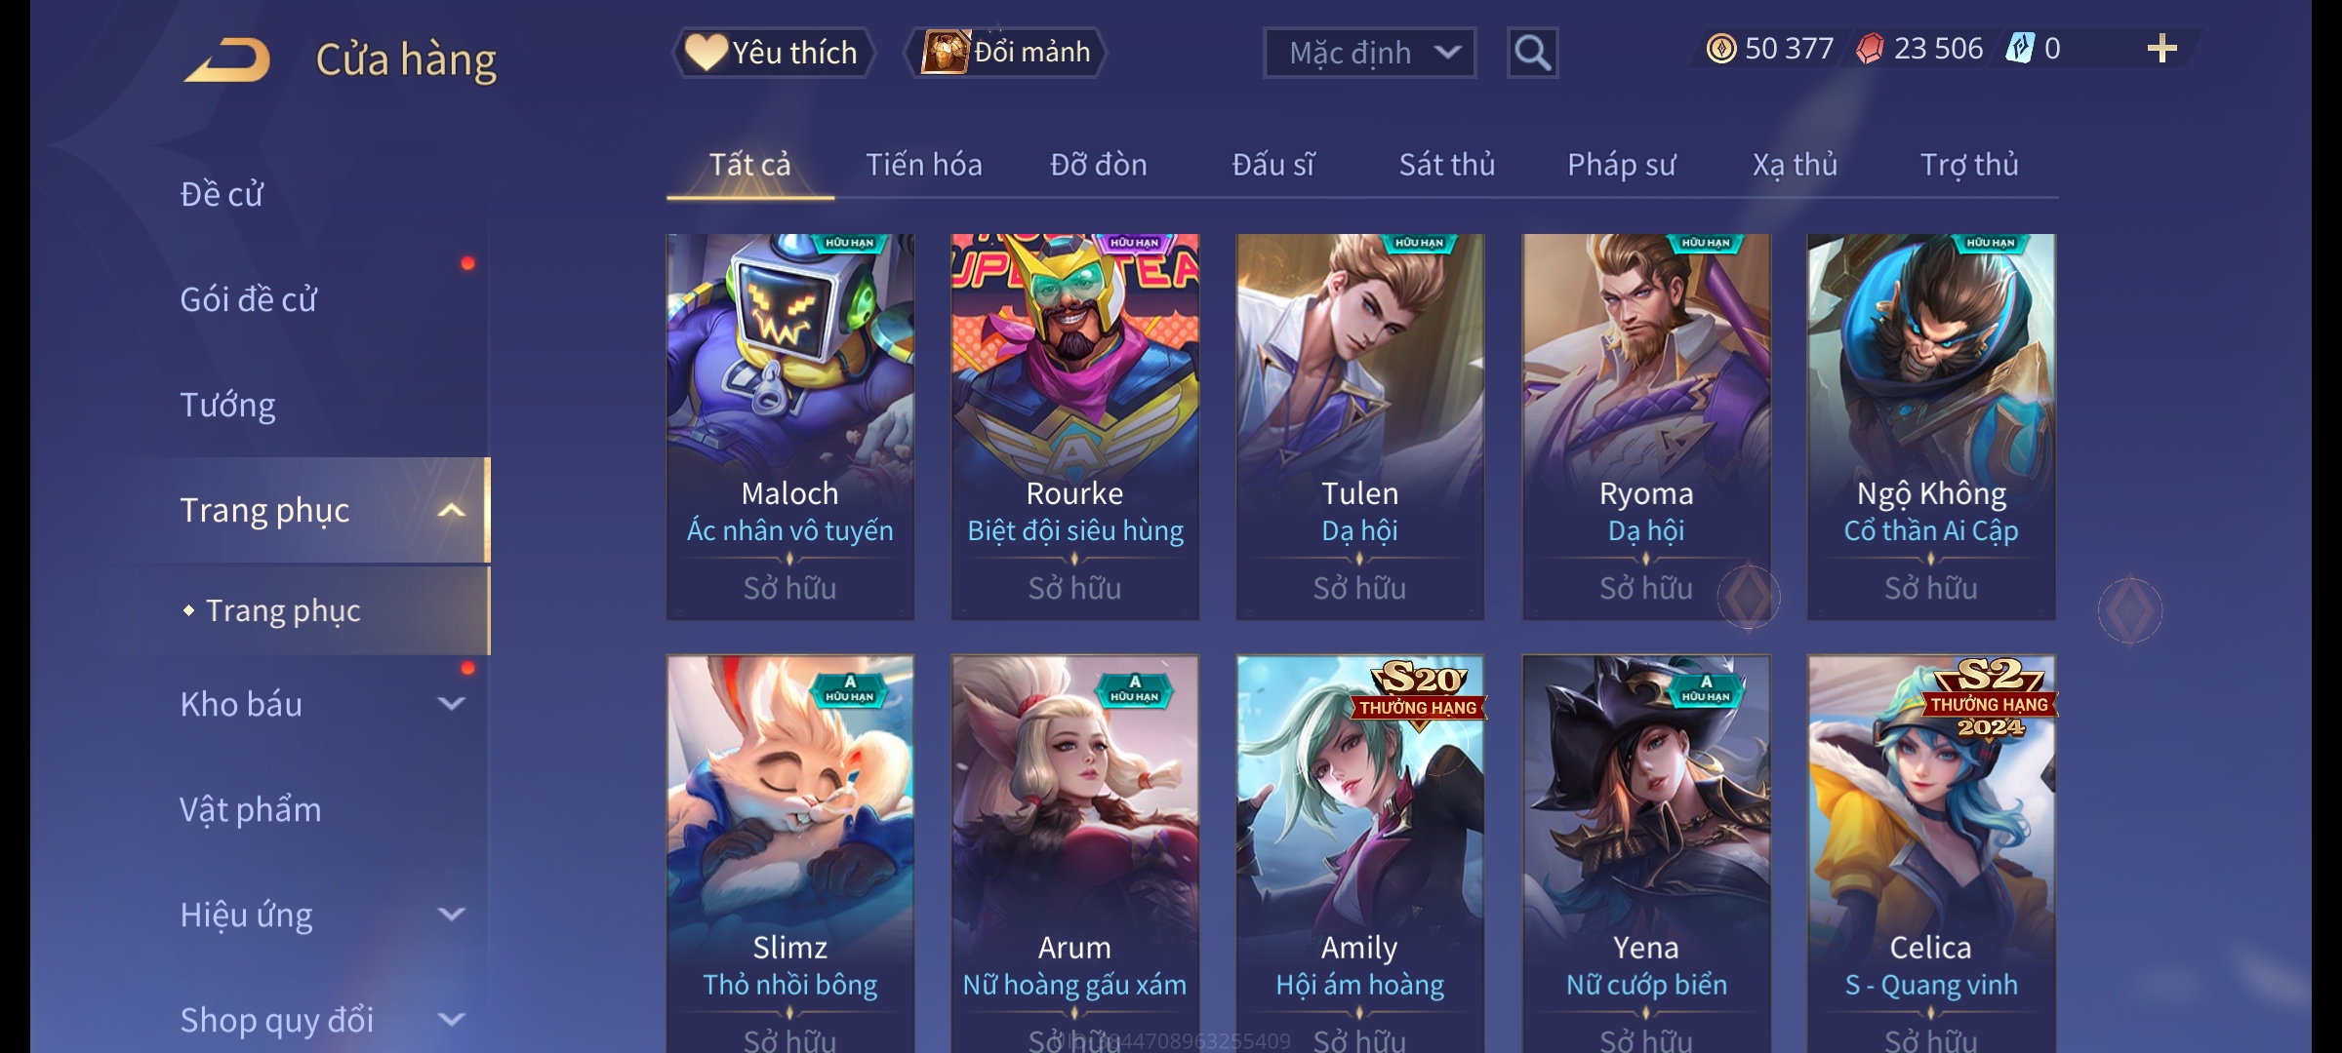Open search with the magnifier icon
This screenshot has width=2342, height=1053.
tap(1532, 53)
